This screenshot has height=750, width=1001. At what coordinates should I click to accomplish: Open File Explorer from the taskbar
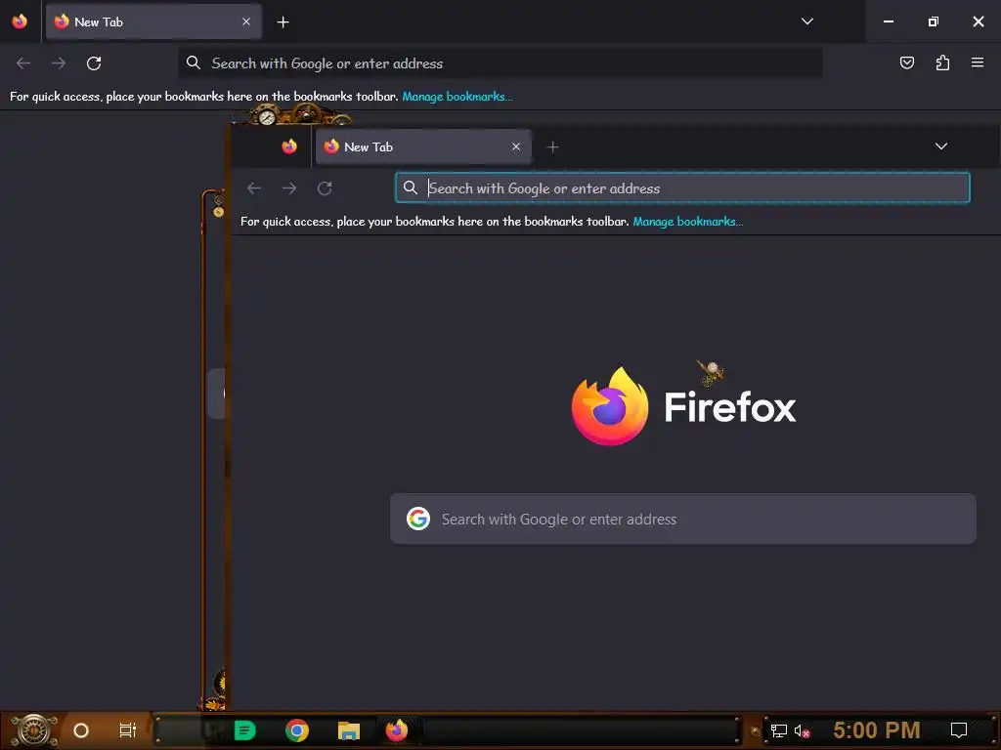click(x=349, y=730)
